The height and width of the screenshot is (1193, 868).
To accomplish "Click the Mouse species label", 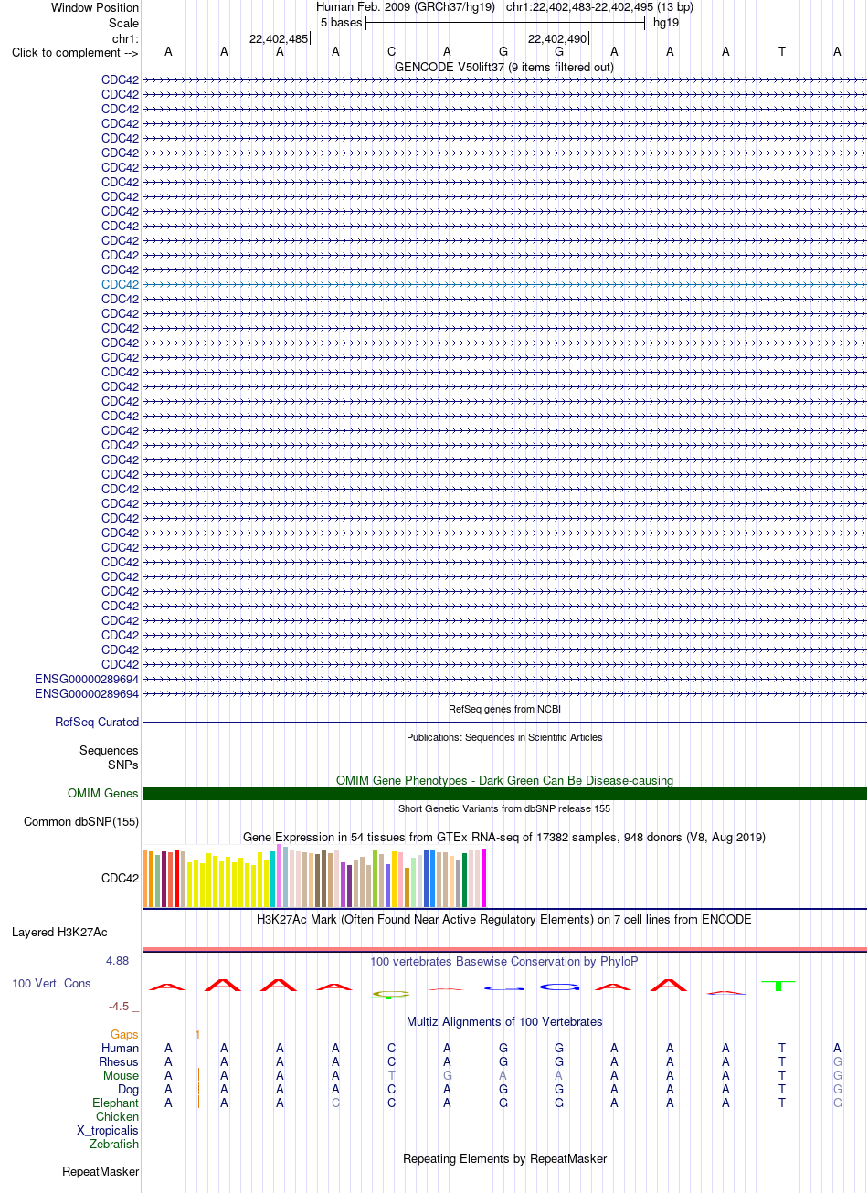I will [x=121, y=1075].
